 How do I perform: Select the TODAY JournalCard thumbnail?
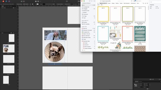tap(140, 33)
